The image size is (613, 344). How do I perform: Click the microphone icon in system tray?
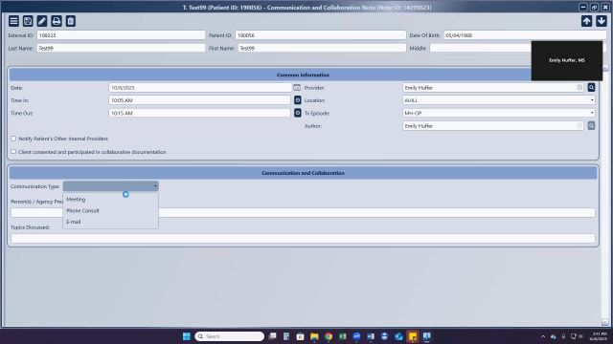point(563,336)
